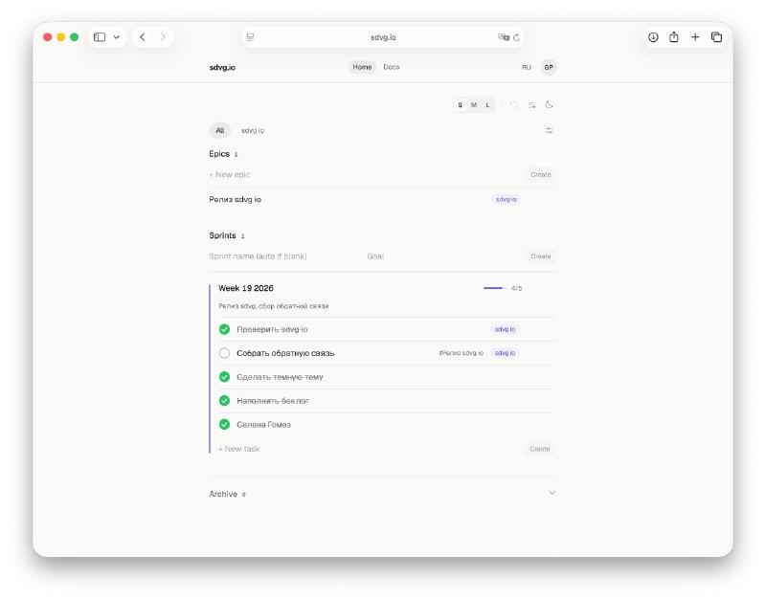
Task: Check off the Собрать обратную связь task
Action: pos(224,353)
